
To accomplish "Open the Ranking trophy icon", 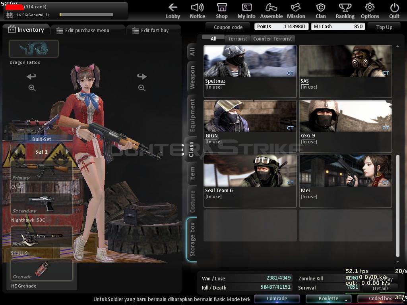I will (345, 11).
